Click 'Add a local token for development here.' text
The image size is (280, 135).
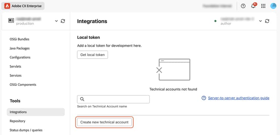click(x=109, y=46)
